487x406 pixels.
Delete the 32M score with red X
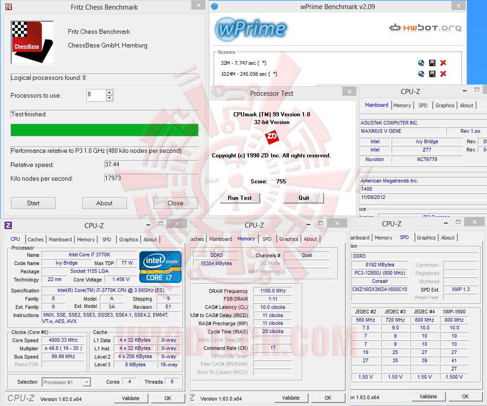tap(443, 63)
